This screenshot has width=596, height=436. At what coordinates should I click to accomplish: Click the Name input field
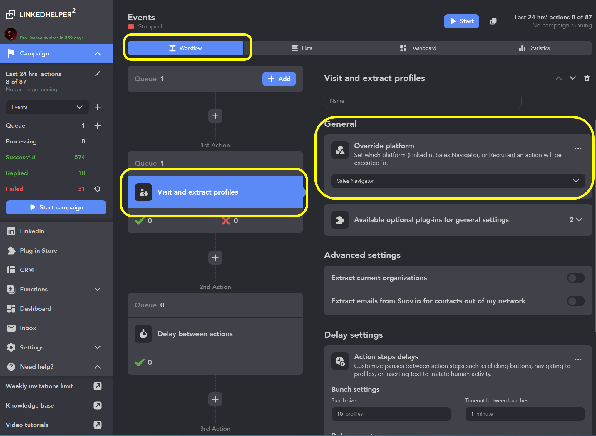pos(423,101)
